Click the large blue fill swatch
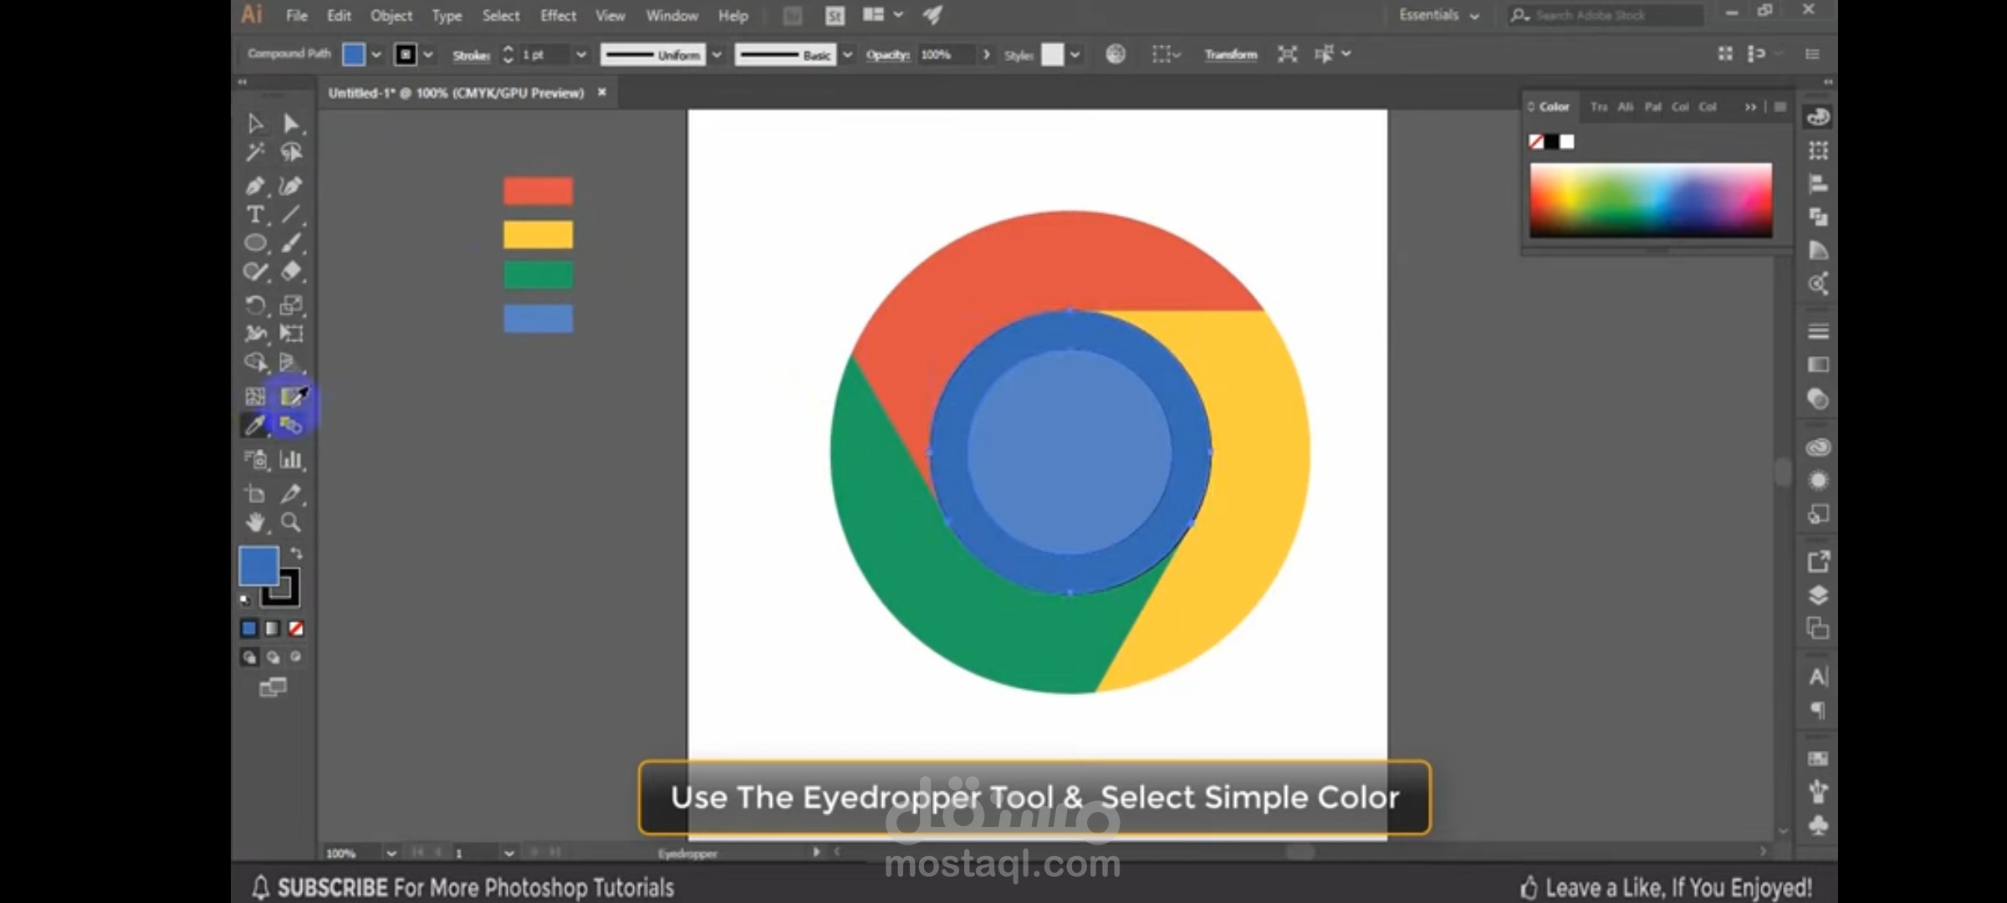This screenshot has height=903, width=2007. tap(259, 566)
